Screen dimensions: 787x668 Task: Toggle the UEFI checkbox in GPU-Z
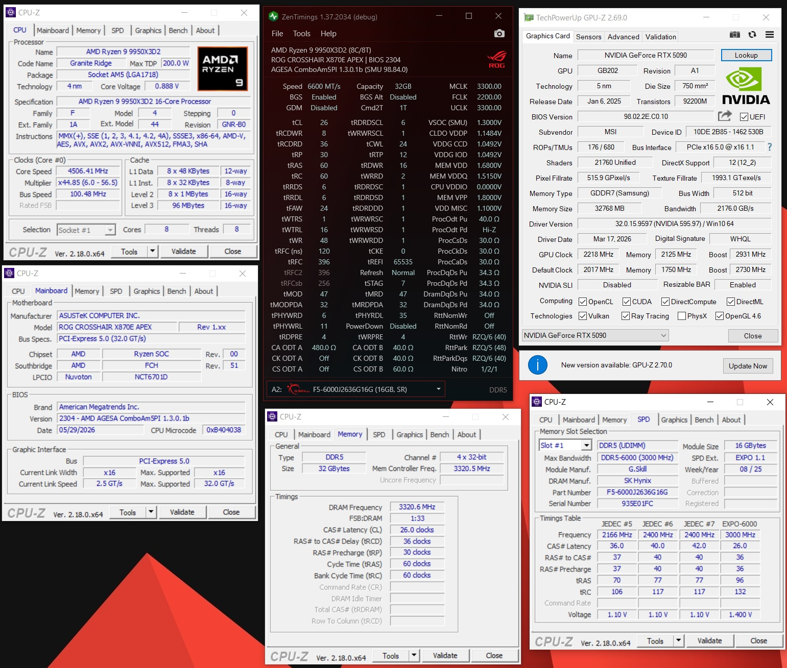[x=744, y=117]
